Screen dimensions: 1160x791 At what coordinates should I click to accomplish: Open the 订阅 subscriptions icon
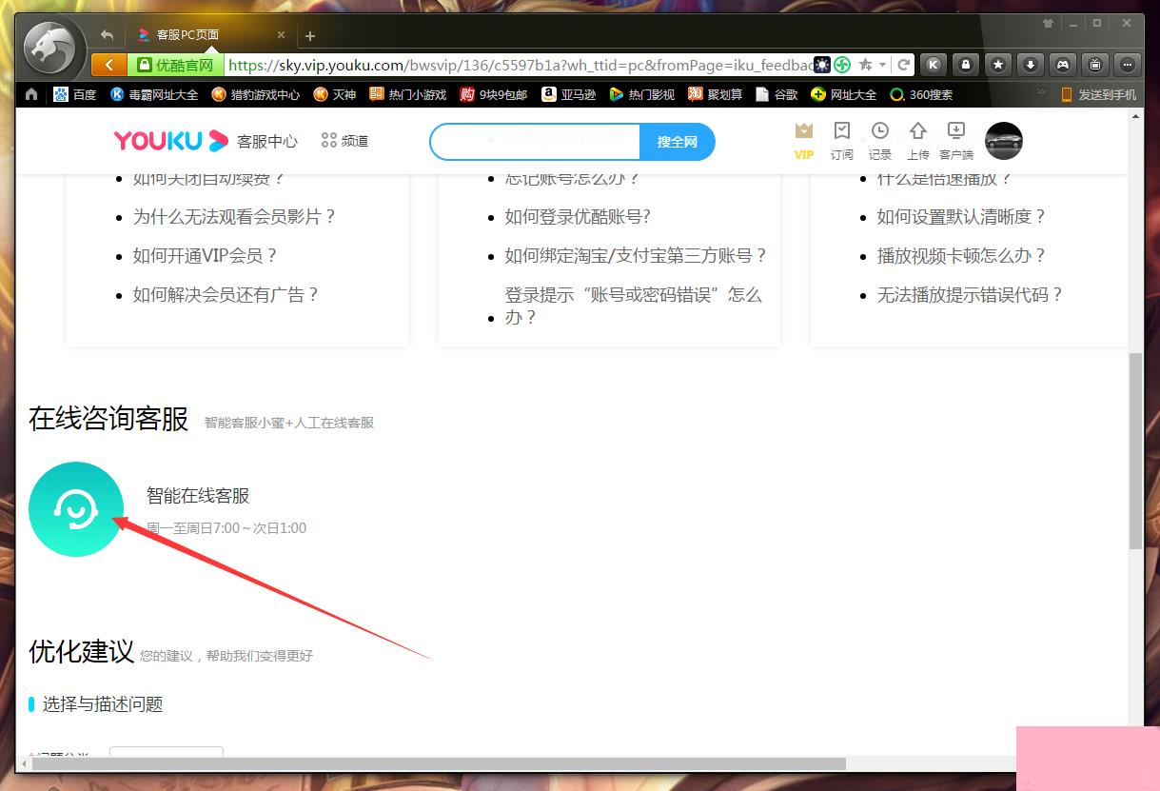pyautogui.click(x=842, y=140)
